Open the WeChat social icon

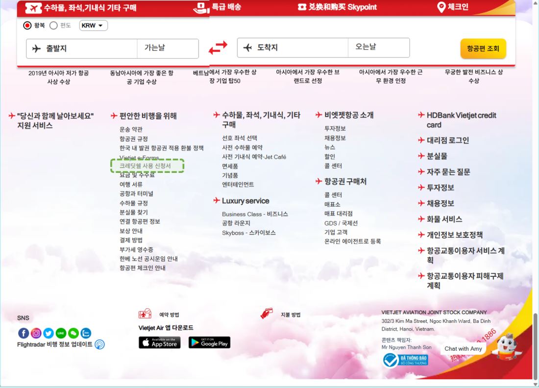tap(73, 333)
